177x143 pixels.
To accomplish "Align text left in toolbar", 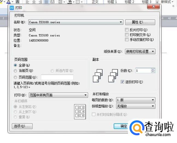I will pos(27,2).
